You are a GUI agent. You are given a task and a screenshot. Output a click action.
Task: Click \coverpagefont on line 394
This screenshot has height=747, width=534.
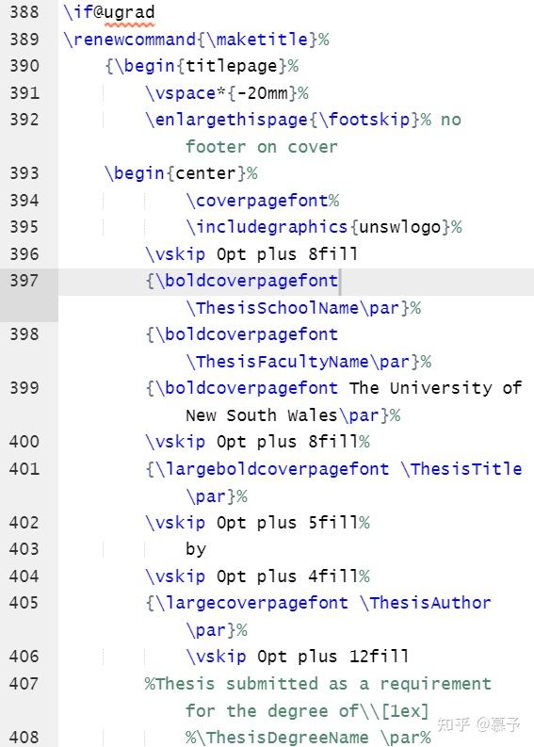257,201
